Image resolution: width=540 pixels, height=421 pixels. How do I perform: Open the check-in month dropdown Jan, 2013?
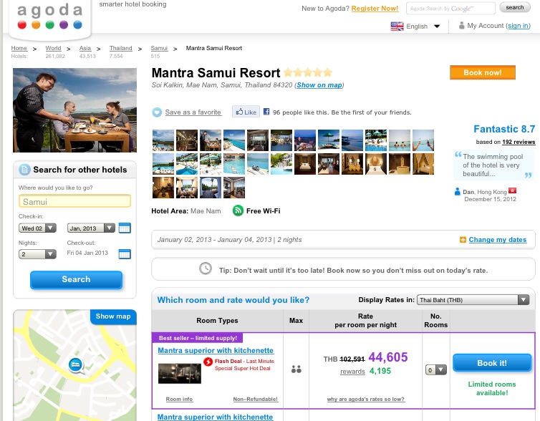point(91,228)
